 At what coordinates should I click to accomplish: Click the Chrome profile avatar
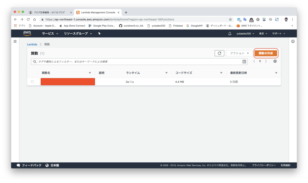tap(286, 19)
